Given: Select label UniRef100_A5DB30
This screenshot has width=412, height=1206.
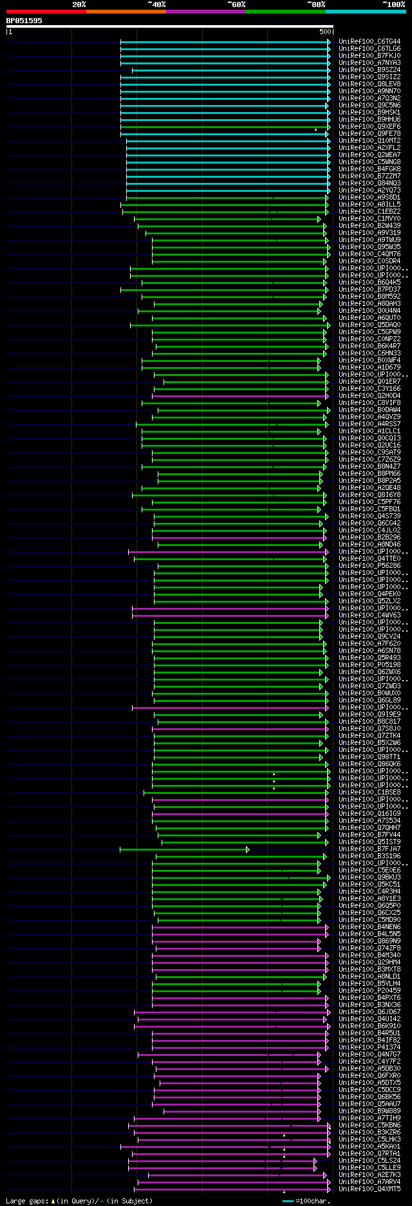Looking at the screenshot, I should tap(370, 1069).
